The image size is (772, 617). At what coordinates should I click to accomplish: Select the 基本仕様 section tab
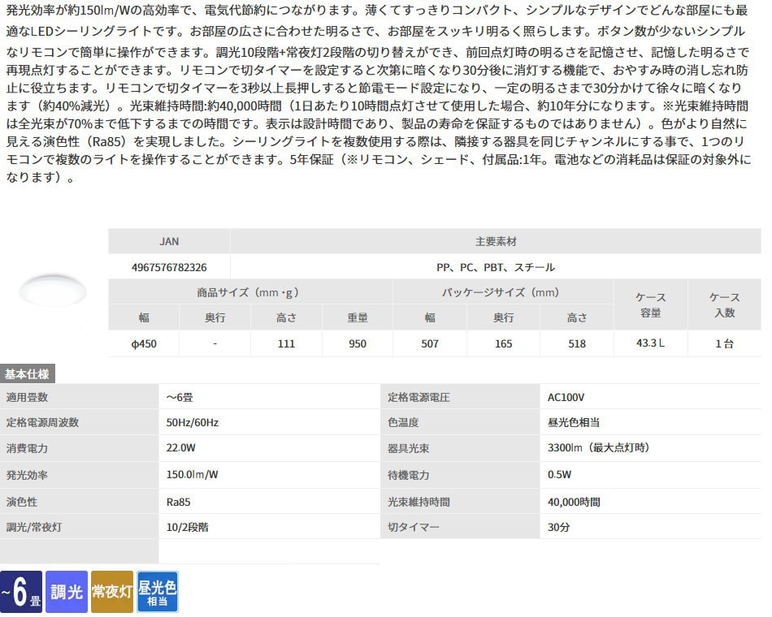[28, 374]
